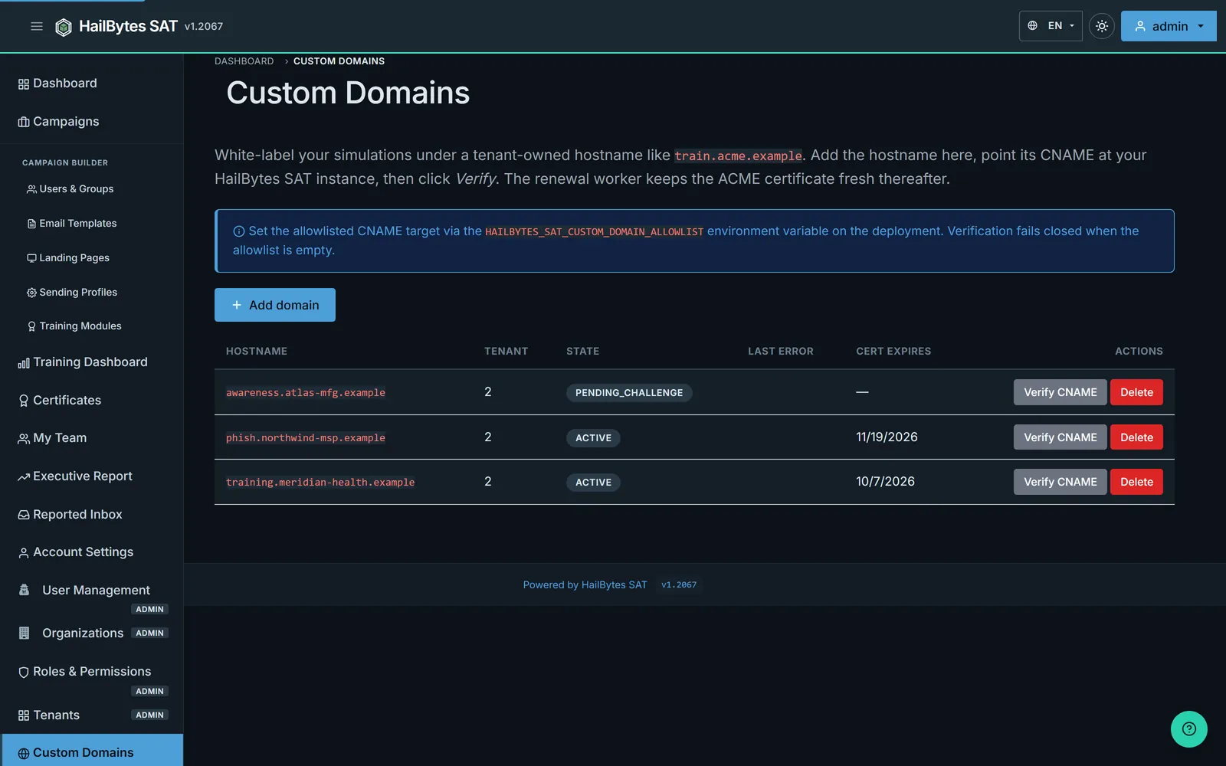This screenshot has width=1226, height=766.
Task: Click DASHBOARD breadcrumb link
Action: [x=244, y=61]
